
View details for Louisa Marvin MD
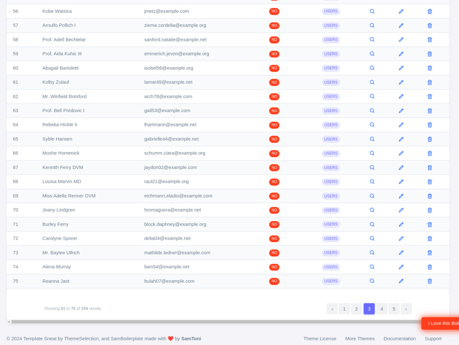372,182
